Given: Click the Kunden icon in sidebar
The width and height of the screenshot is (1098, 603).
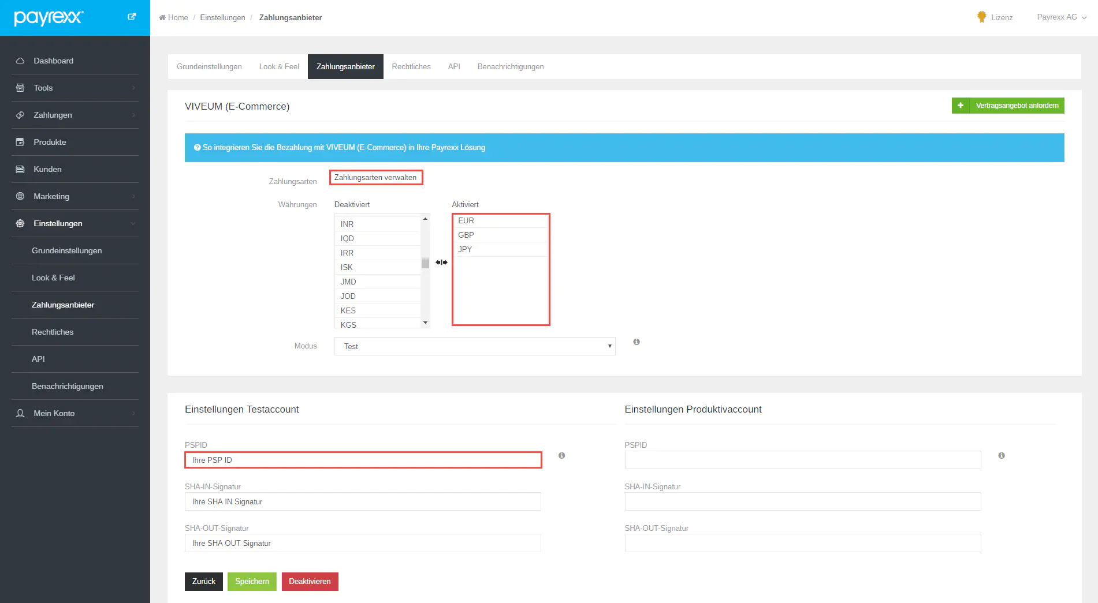Looking at the screenshot, I should [x=20, y=169].
